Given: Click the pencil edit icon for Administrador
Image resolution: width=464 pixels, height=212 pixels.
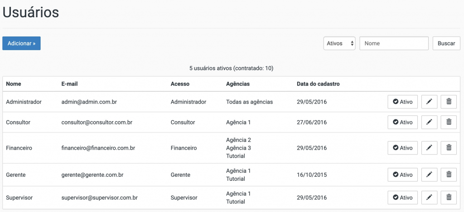Looking at the screenshot, I should tap(429, 102).
